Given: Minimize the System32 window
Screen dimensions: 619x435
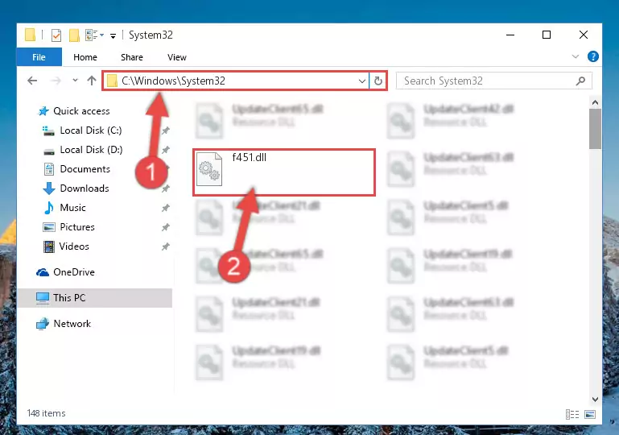Looking at the screenshot, I should pos(510,35).
